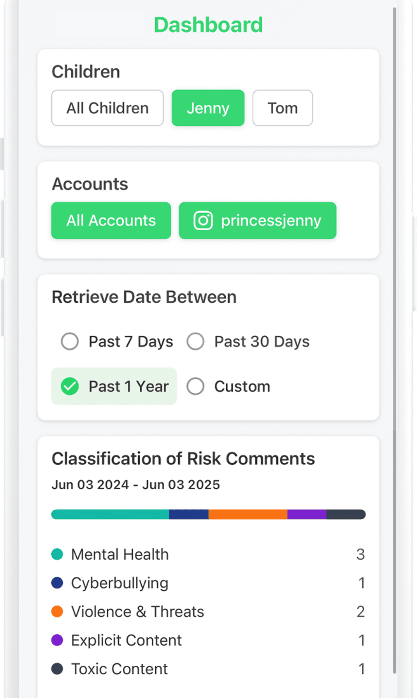Image resolution: width=418 pixels, height=698 pixels.
Task: Select the Past 30 Days radio option
Action: coord(196,342)
